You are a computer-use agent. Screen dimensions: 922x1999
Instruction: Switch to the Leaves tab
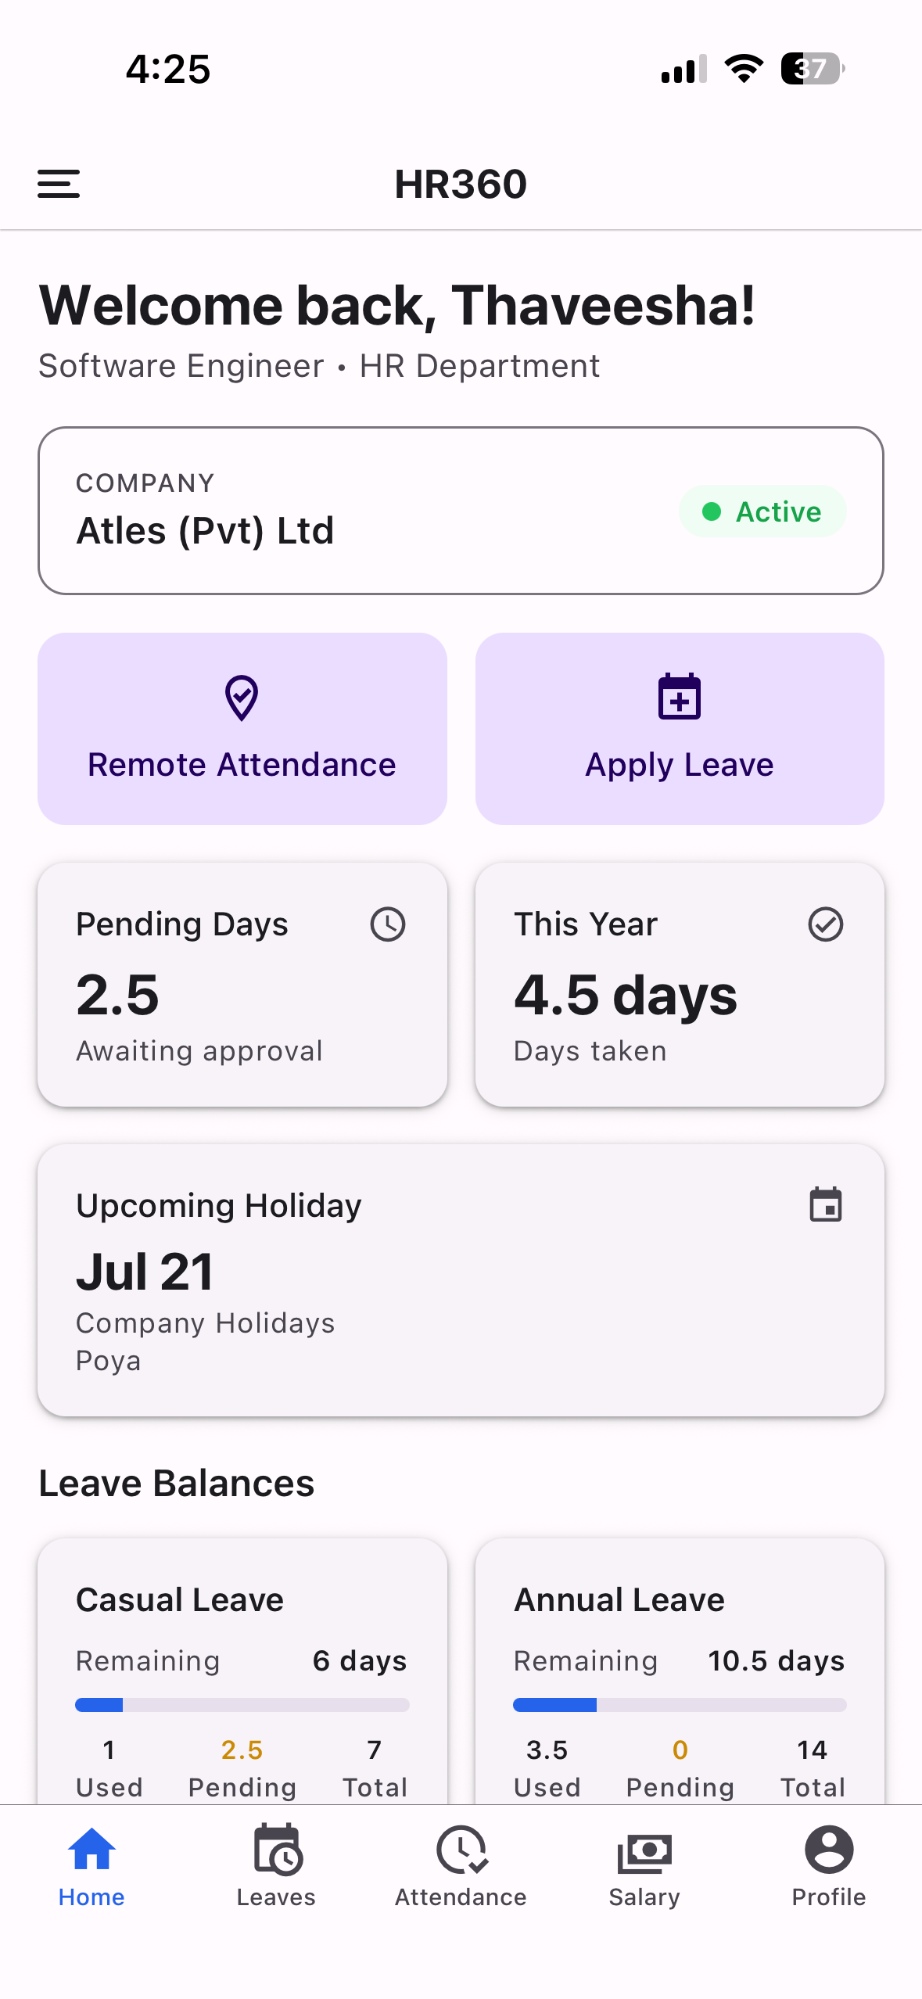pos(276,1868)
